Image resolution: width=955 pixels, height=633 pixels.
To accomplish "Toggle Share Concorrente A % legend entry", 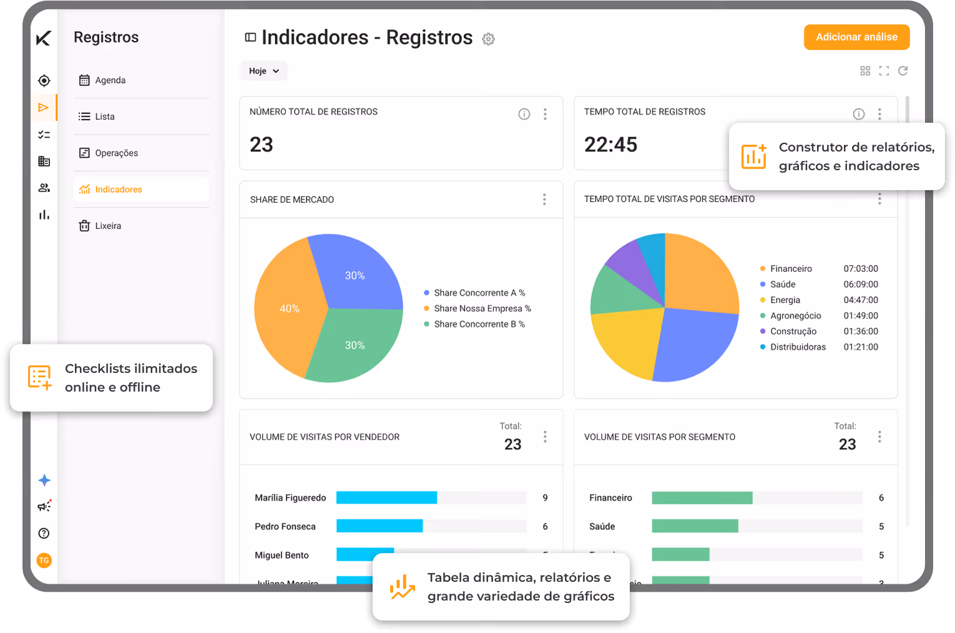I will (x=474, y=293).
